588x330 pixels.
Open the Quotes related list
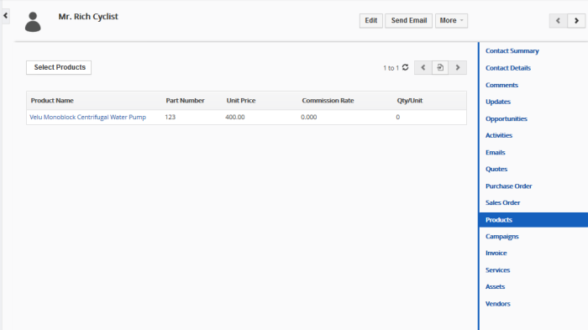496,169
